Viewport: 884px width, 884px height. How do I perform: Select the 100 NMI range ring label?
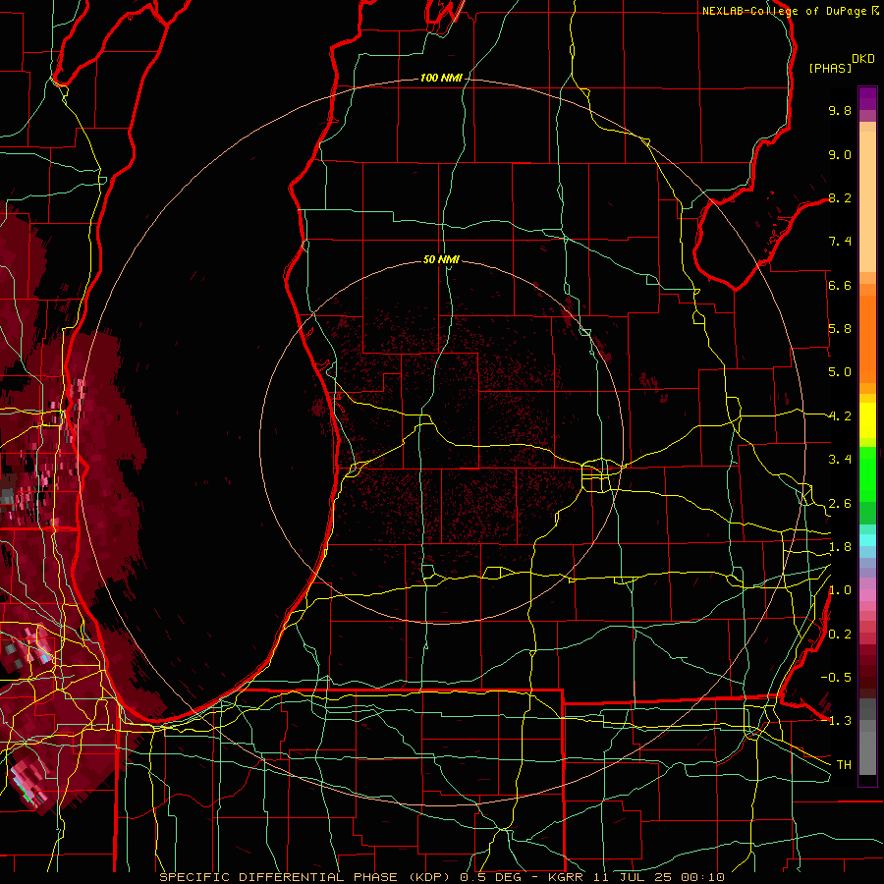coord(441,78)
